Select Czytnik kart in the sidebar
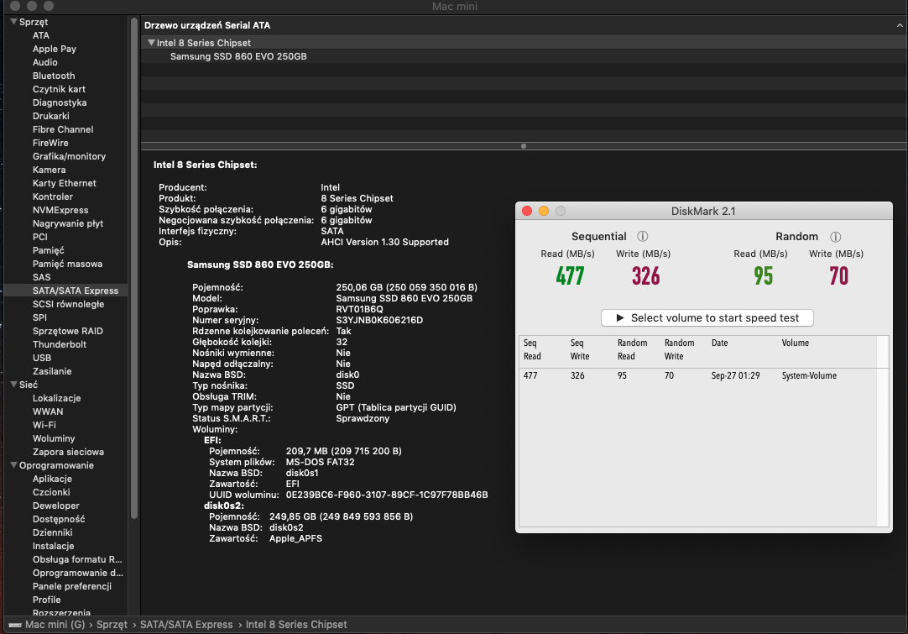Image resolution: width=908 pixels, height=634 pixels. click(59, 89)
